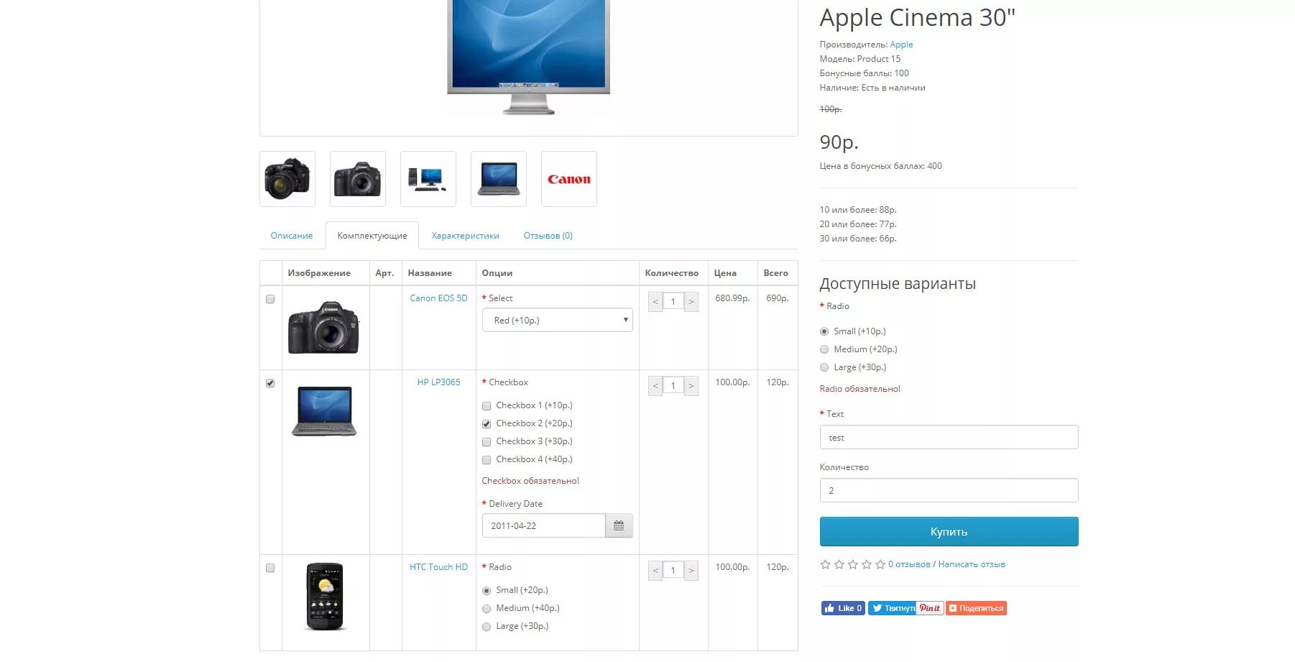
Task: Increase HP LP3065 quantity
Action: point(691,385)
